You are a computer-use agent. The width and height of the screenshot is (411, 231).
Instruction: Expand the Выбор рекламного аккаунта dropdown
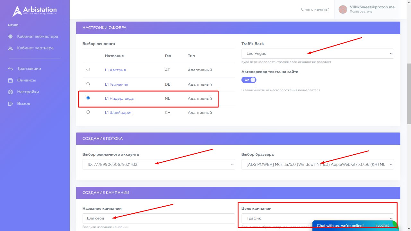pos(159,165)
